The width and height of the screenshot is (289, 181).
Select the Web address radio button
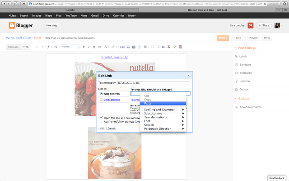click(x=101, y=94)
